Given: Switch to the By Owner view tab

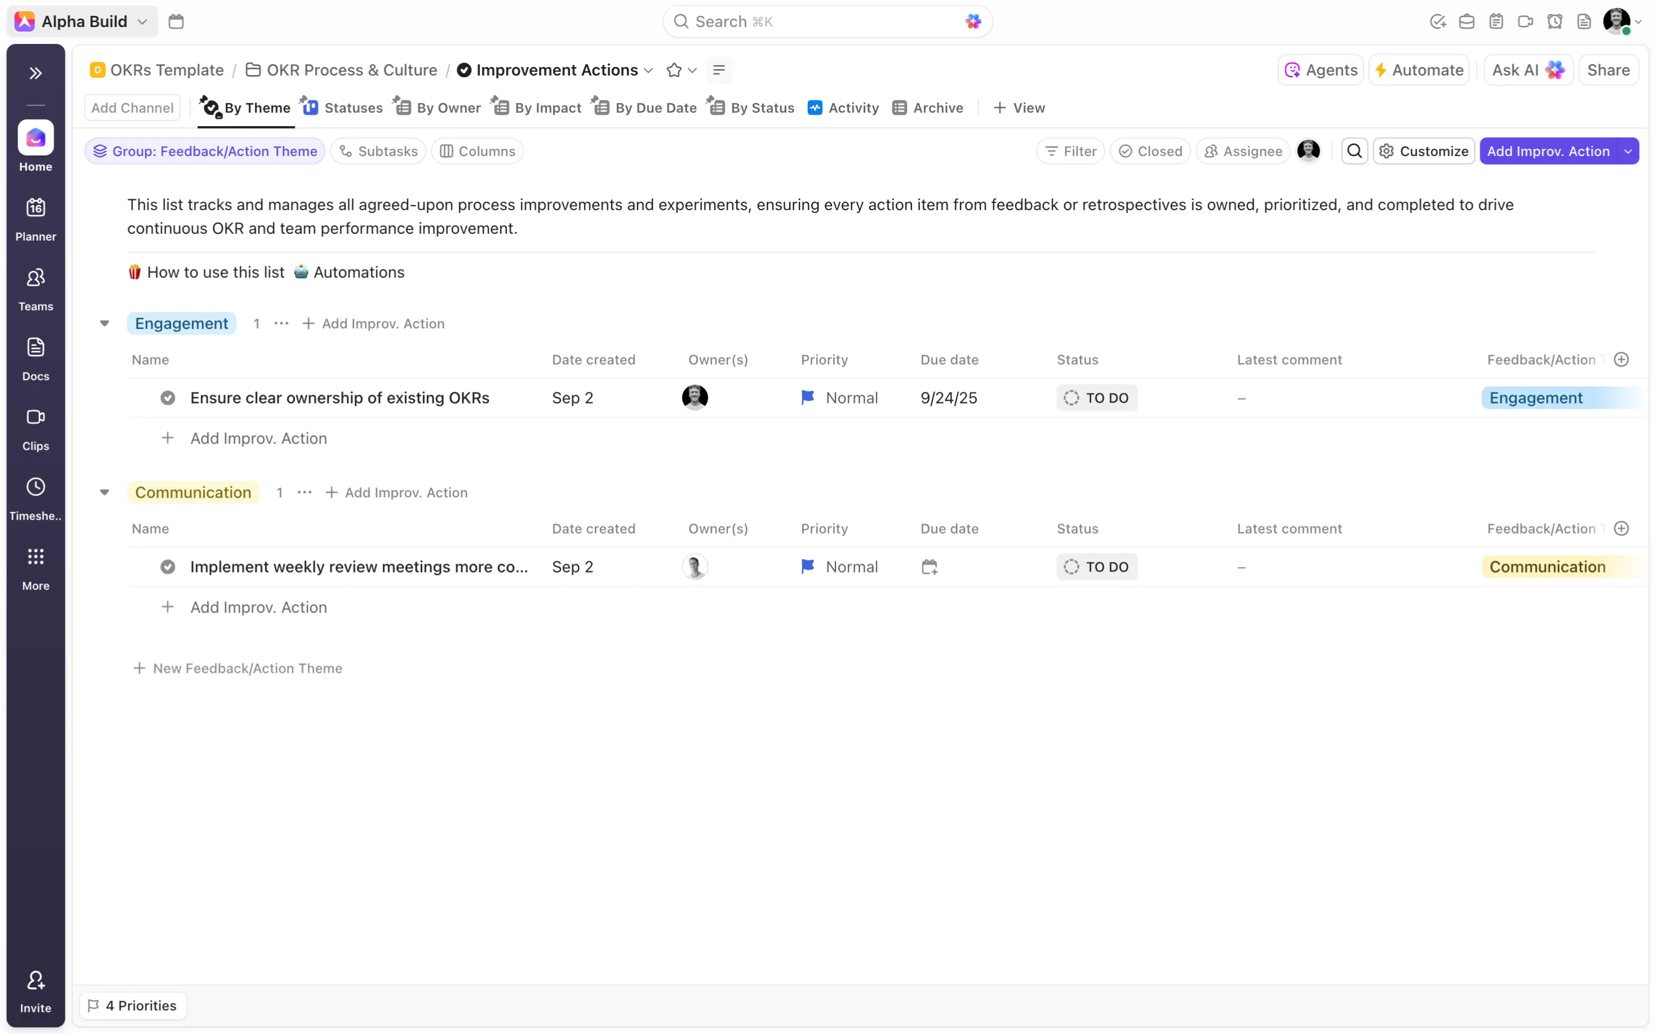Looking at the screenshot, I should [439, 108].
